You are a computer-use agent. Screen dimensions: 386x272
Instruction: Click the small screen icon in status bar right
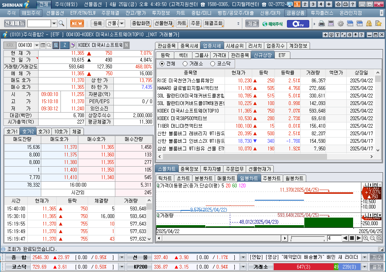click(381, 249)
